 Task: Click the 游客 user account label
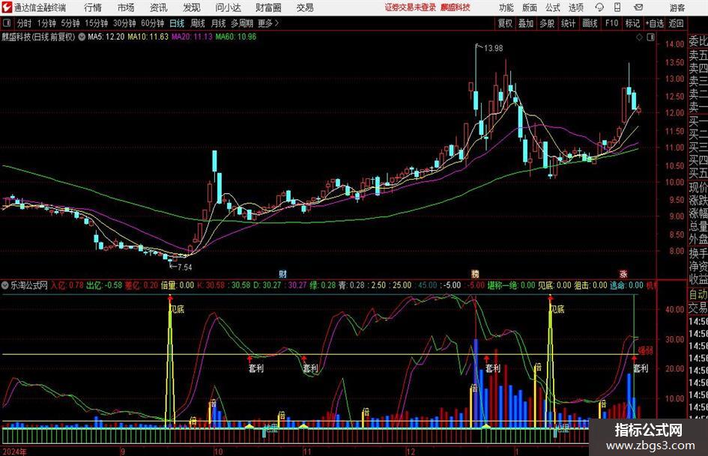pyautogui.click(x=677, y=7)
